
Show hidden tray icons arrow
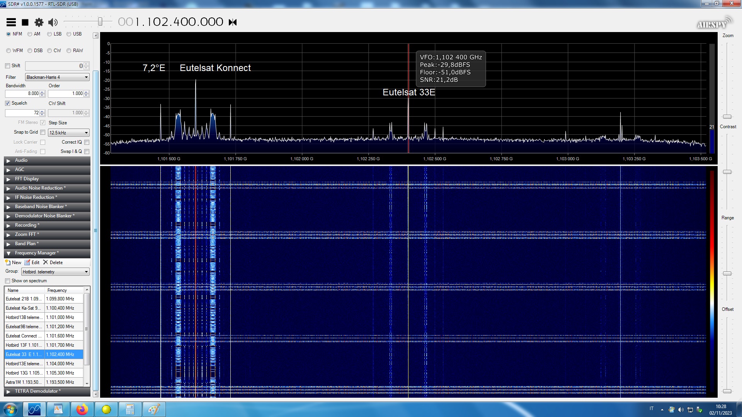662,410
